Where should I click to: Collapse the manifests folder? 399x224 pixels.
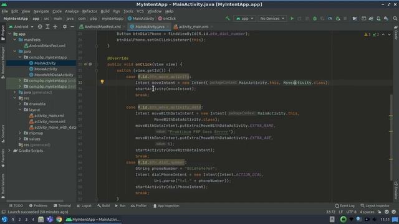15,40
